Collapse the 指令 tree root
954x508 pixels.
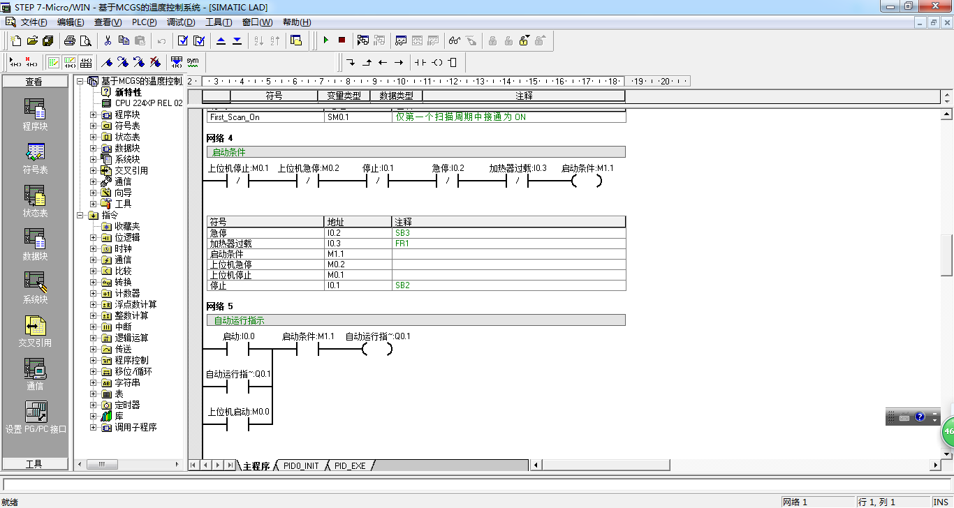click(80, 215)
